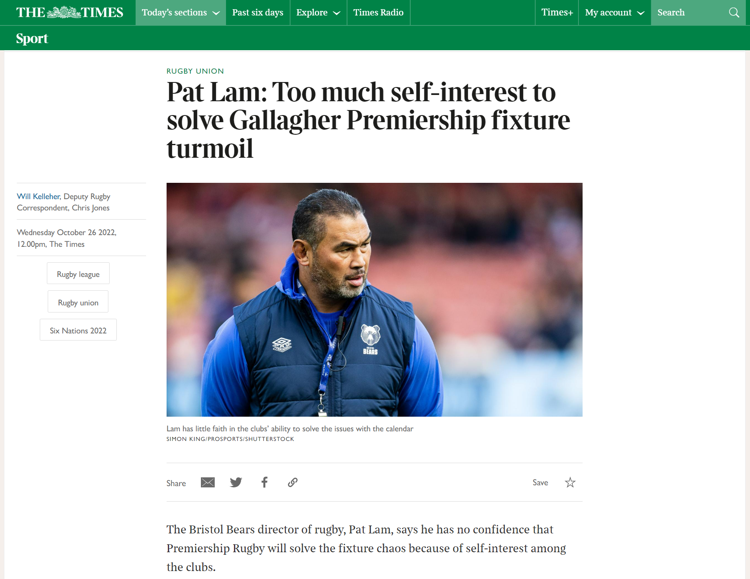Open Times+ in the header

[557, 13]
